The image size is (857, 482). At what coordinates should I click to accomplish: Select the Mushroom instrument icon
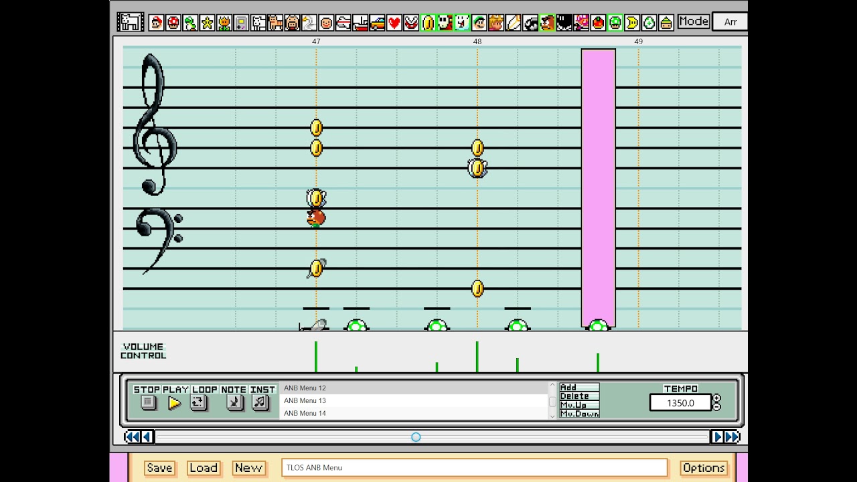coord(173,22)
